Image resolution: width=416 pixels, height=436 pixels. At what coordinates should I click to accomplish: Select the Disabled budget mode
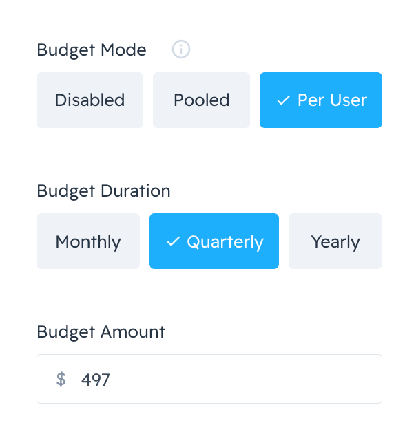[x=90, y=100]
